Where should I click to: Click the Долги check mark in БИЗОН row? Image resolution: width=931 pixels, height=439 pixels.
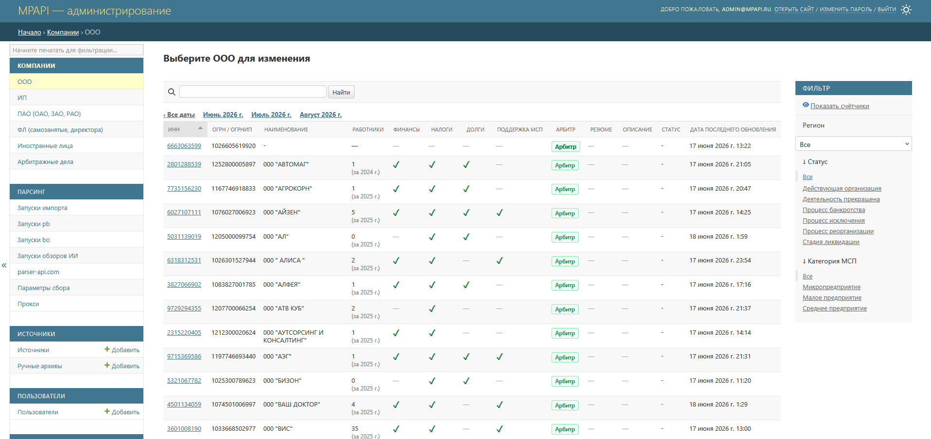(x=466, y=381)
